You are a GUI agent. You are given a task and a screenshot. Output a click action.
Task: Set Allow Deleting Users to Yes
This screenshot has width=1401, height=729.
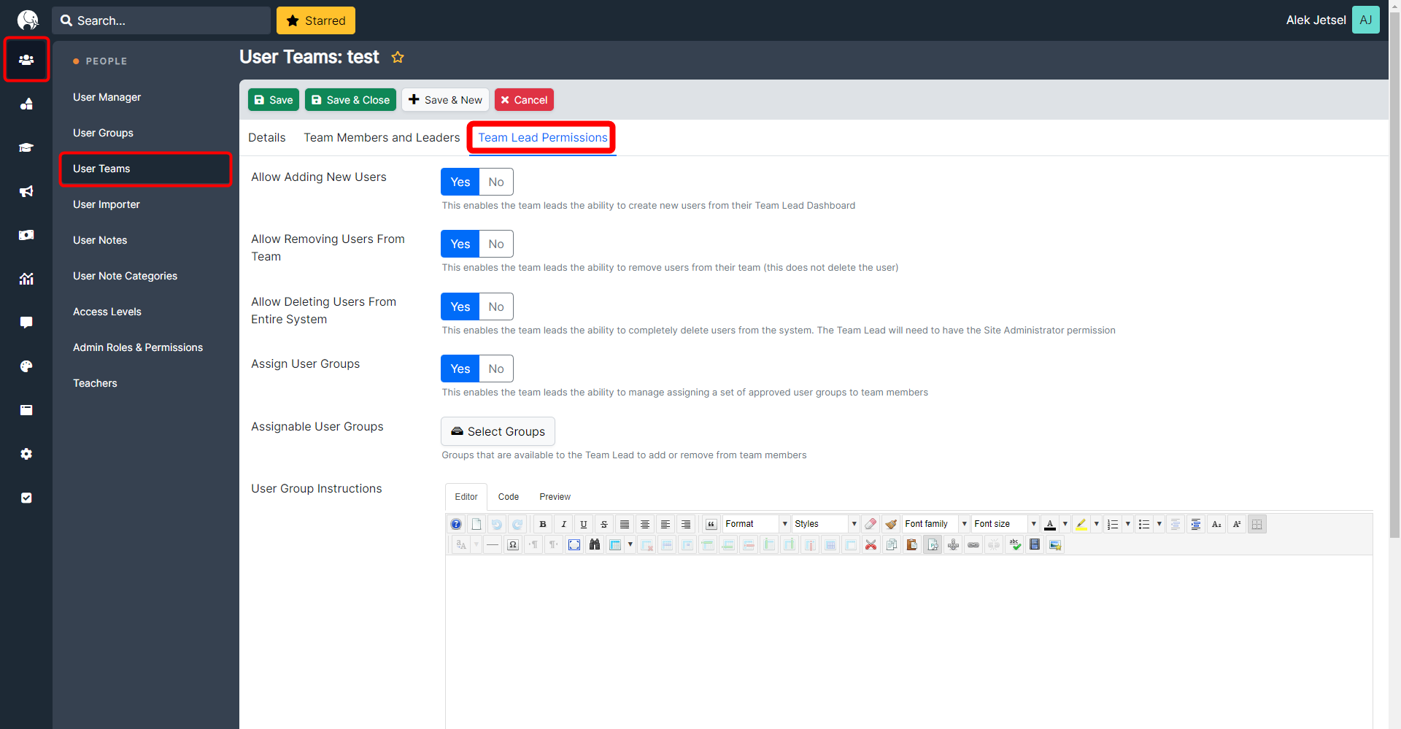[460, 306]
